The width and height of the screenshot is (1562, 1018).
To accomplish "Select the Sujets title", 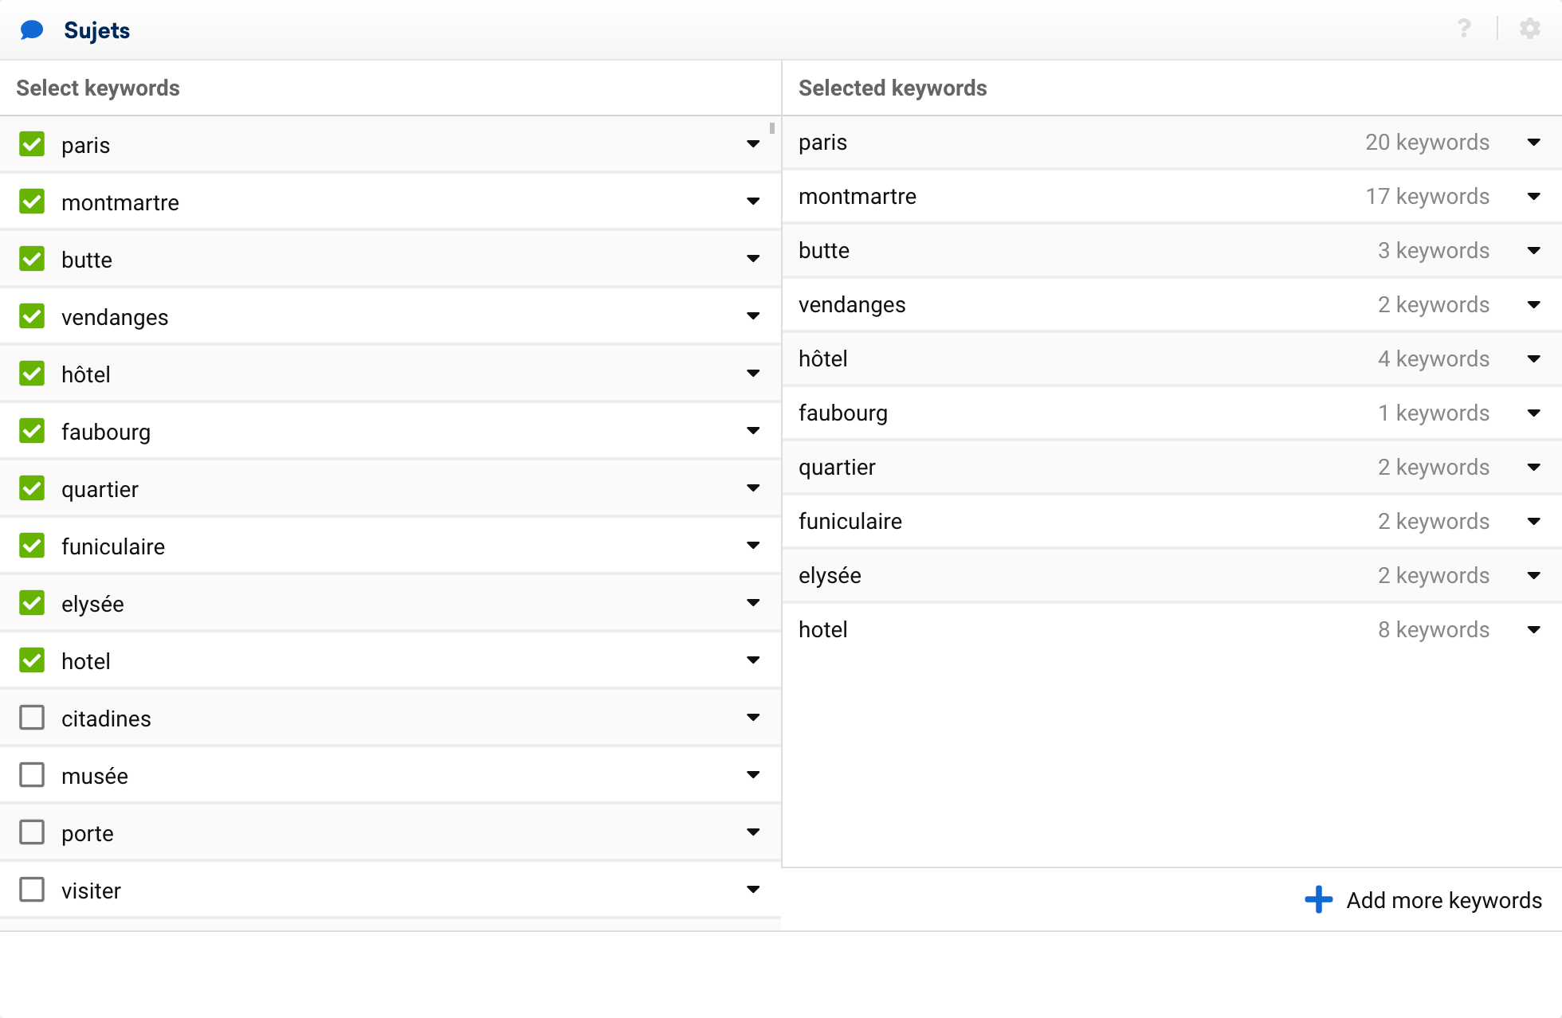I will pos(97,30).
